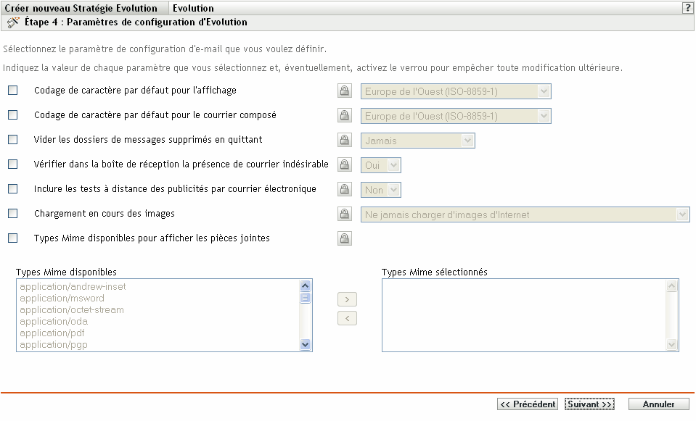The image size is (696, 421).
Task: Switch to the Evolution tab
Action: [x=192, y=7]
